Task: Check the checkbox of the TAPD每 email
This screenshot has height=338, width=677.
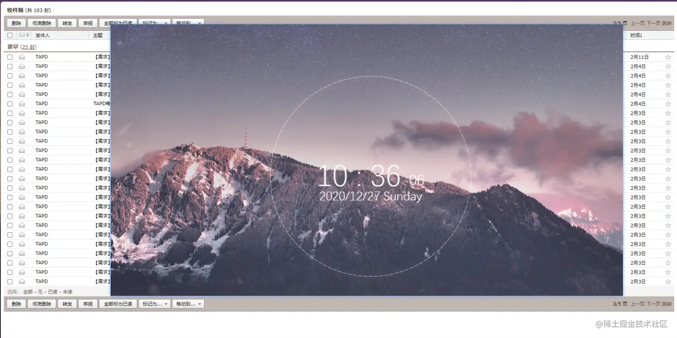Action: pos(10,104)
